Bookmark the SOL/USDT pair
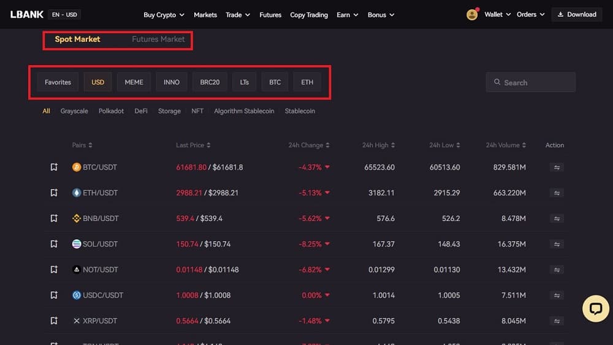The image size is (613, 345). tap(54, 244)
